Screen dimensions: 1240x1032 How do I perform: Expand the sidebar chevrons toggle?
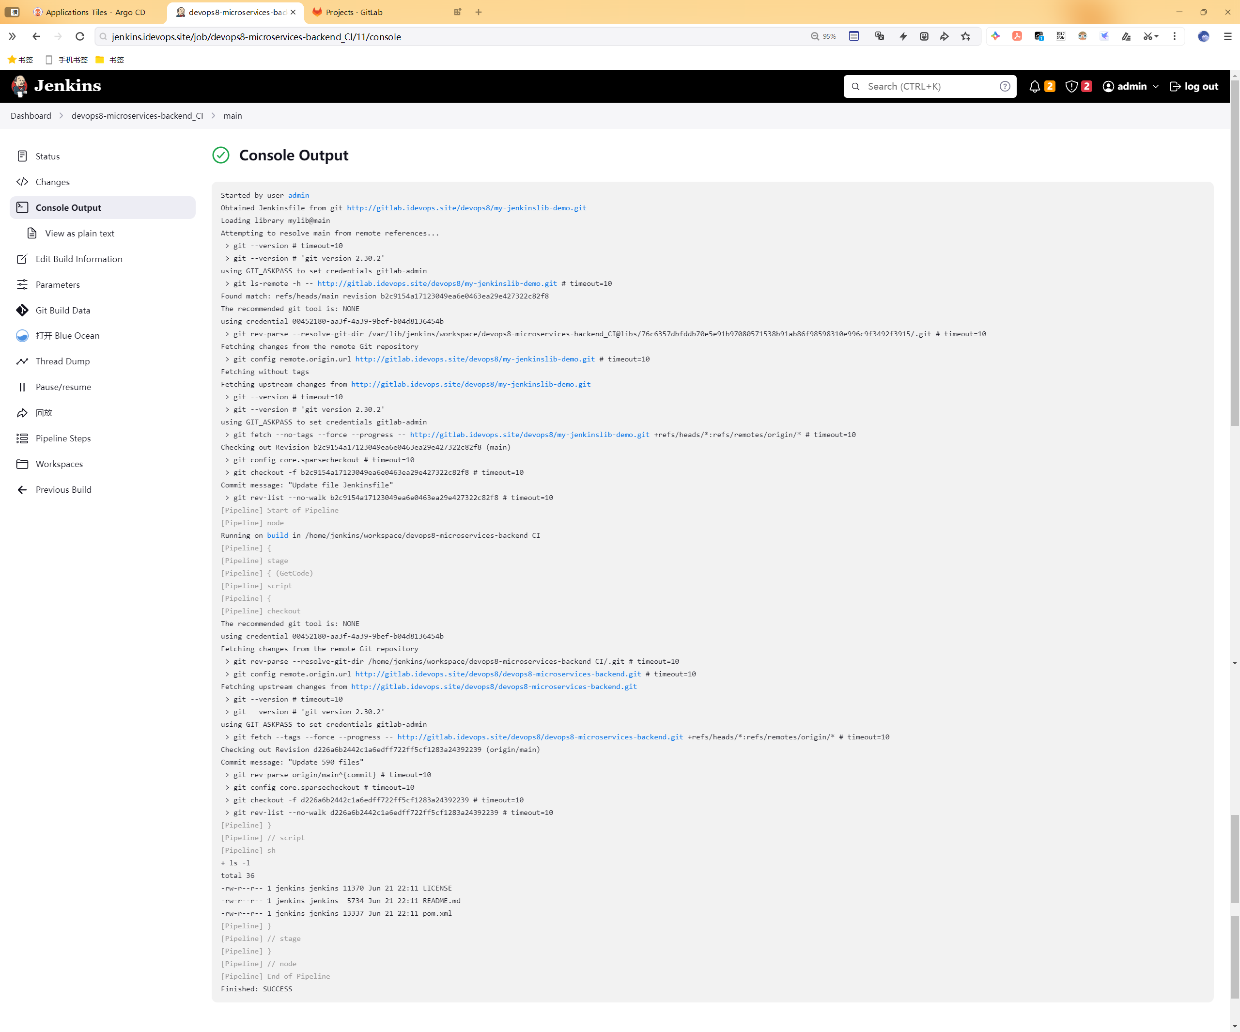click(13, 37)
